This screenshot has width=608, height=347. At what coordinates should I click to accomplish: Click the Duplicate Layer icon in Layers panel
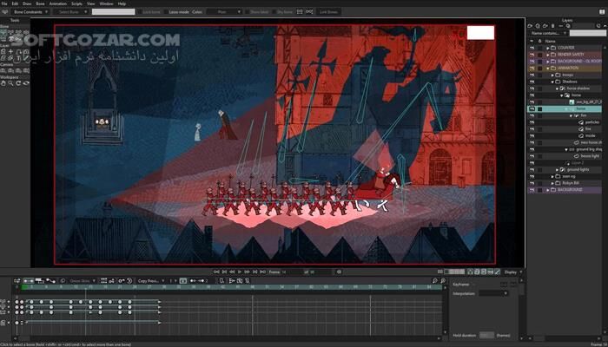coord(538,26)
